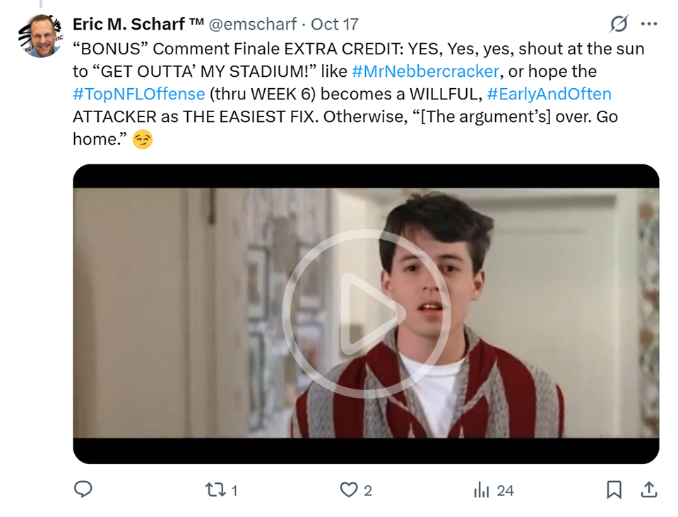Image resolution: width=678 pixels, height=517 pixels.
Task: Repost this tweet using the arrows icon
Action: pyautogui.click(x=213, y=489)
